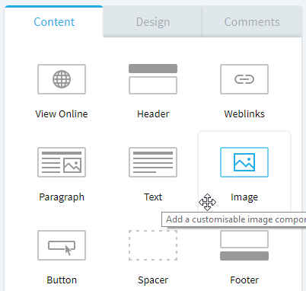
Task: Click the Paragraph label
Action: 62,197
